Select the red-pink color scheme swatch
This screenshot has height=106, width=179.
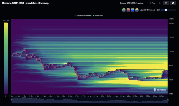(128, 10)
